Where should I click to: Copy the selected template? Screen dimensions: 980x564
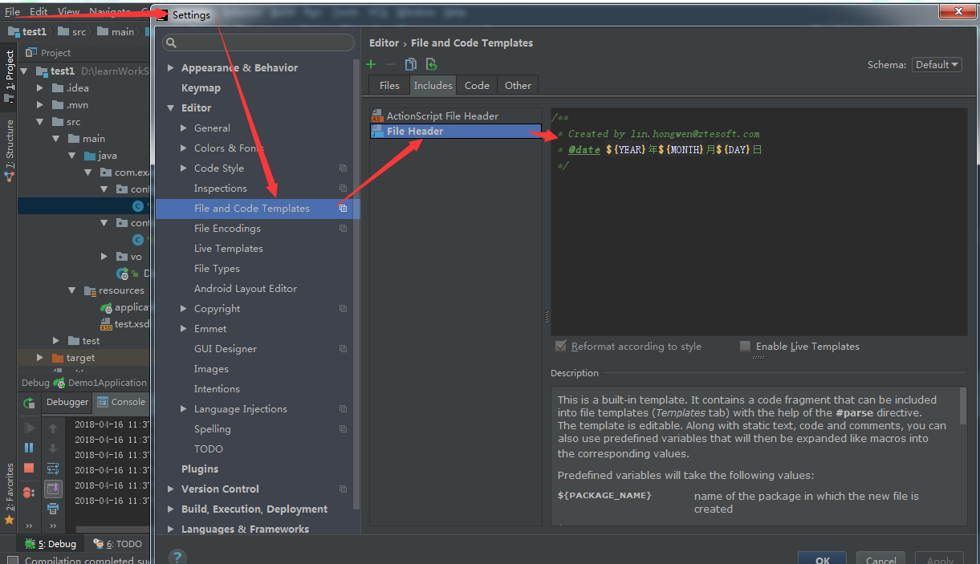[x=411, y=65]
